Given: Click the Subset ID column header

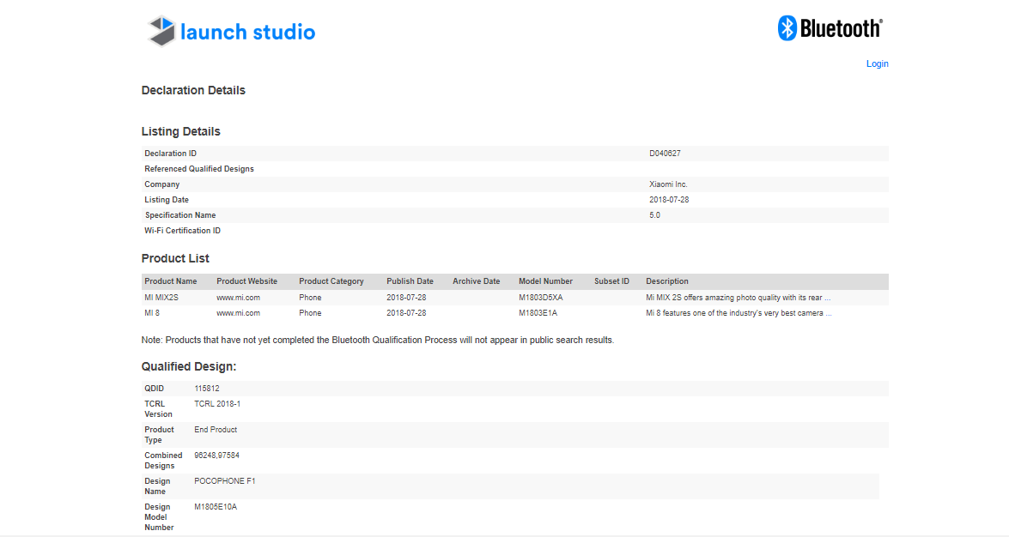Looking at the screenshot, I should pos(611,281).
